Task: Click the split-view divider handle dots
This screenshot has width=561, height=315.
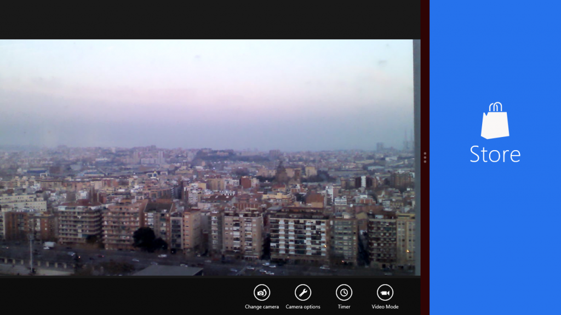Action: click(x=425, y=158)
